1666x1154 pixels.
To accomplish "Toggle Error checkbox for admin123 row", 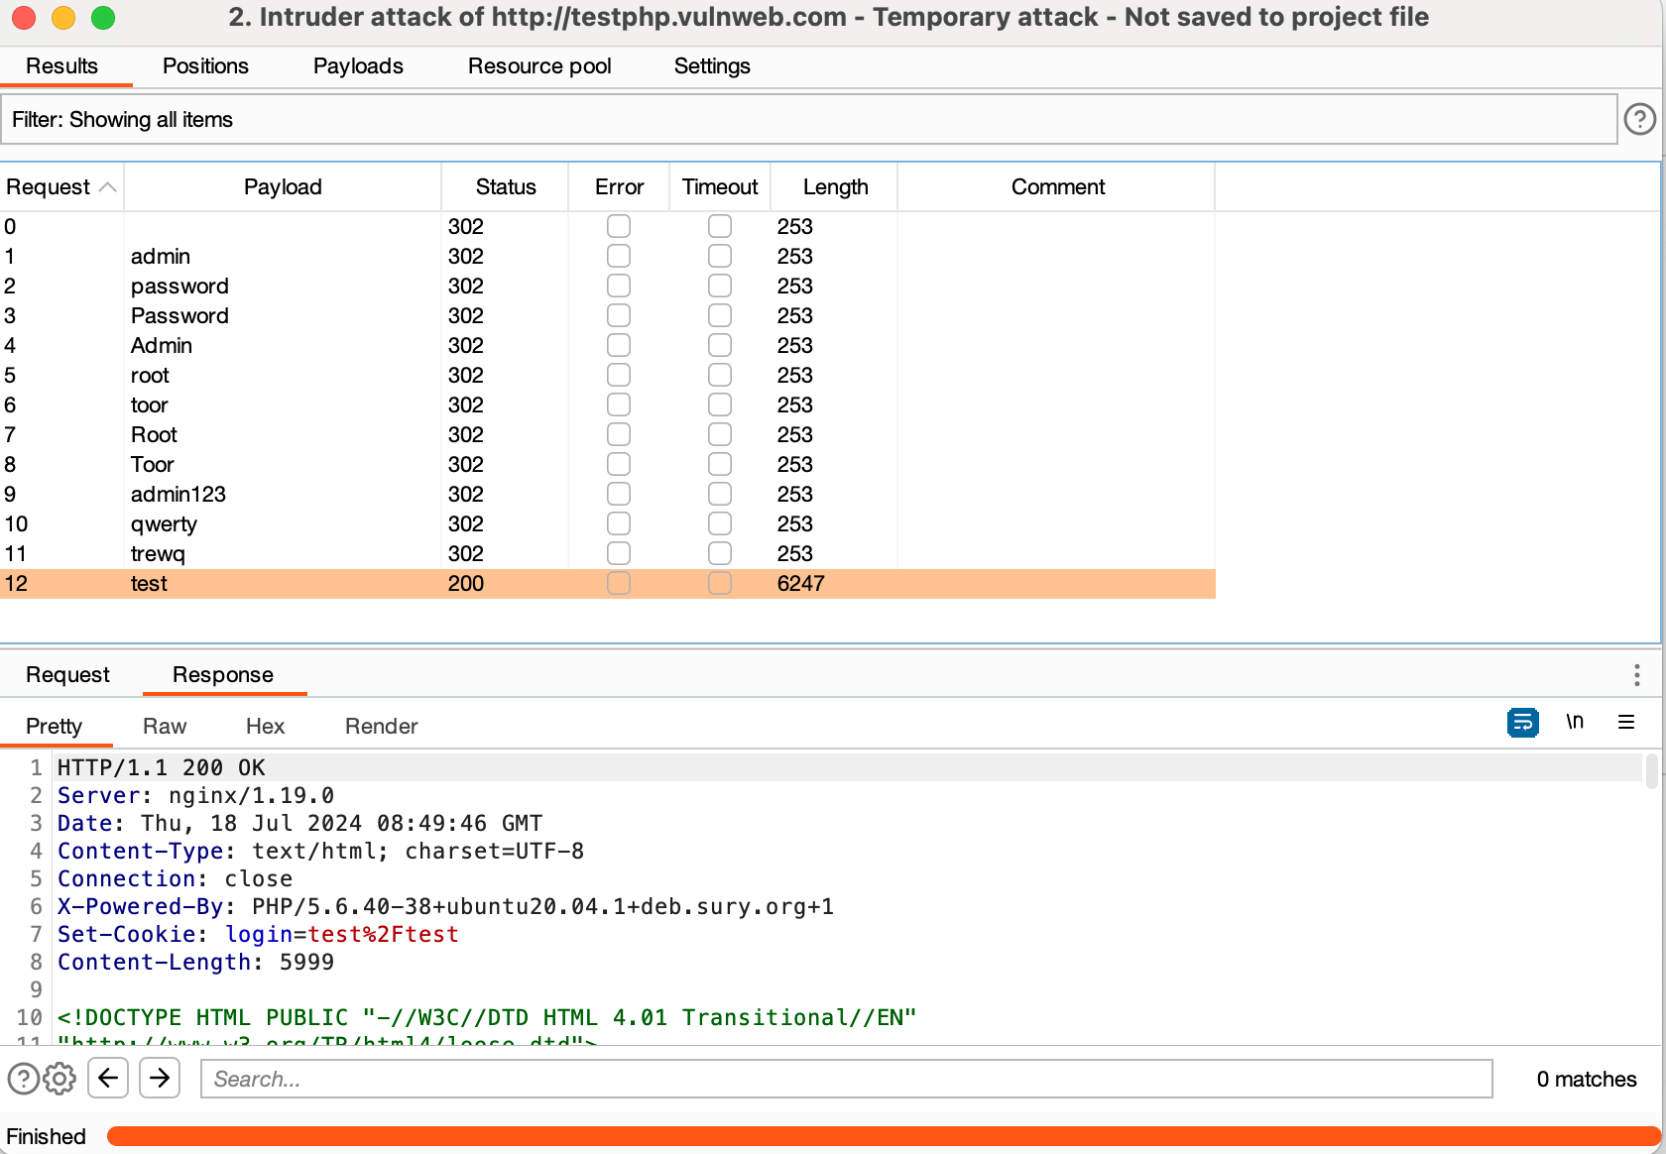I will click(x=619, y=494).
